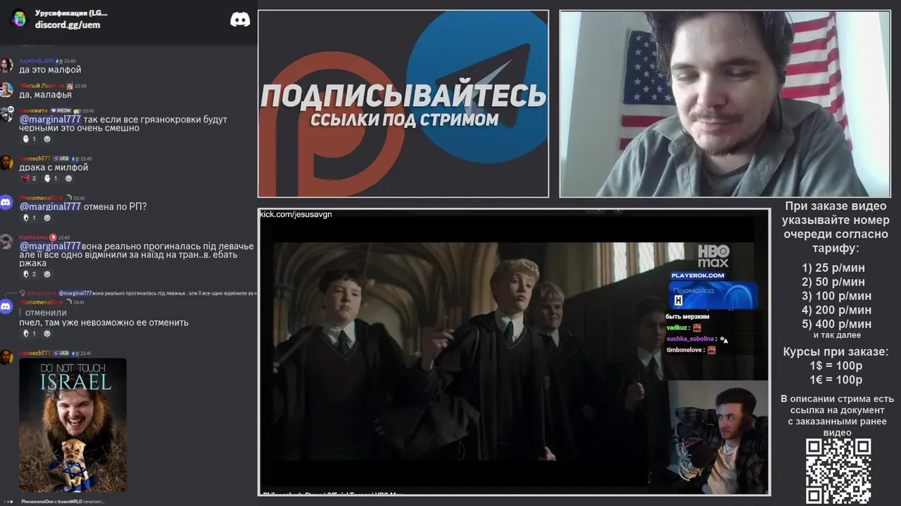
Task: Click UEB tag above the Israel image
Action: [61, 353]
